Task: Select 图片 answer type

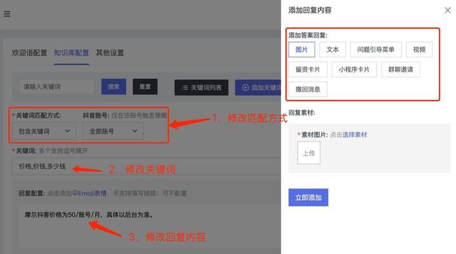Action: tap(302, 50)
